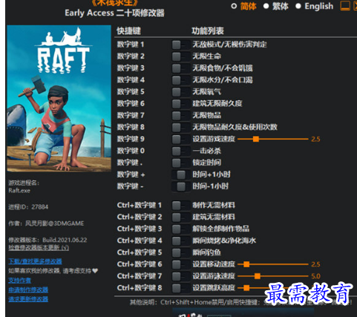Toggle 设置游泳速度 switch
Image resolution: width=357 pixels, height=317 pixels.
pos(181,276)
